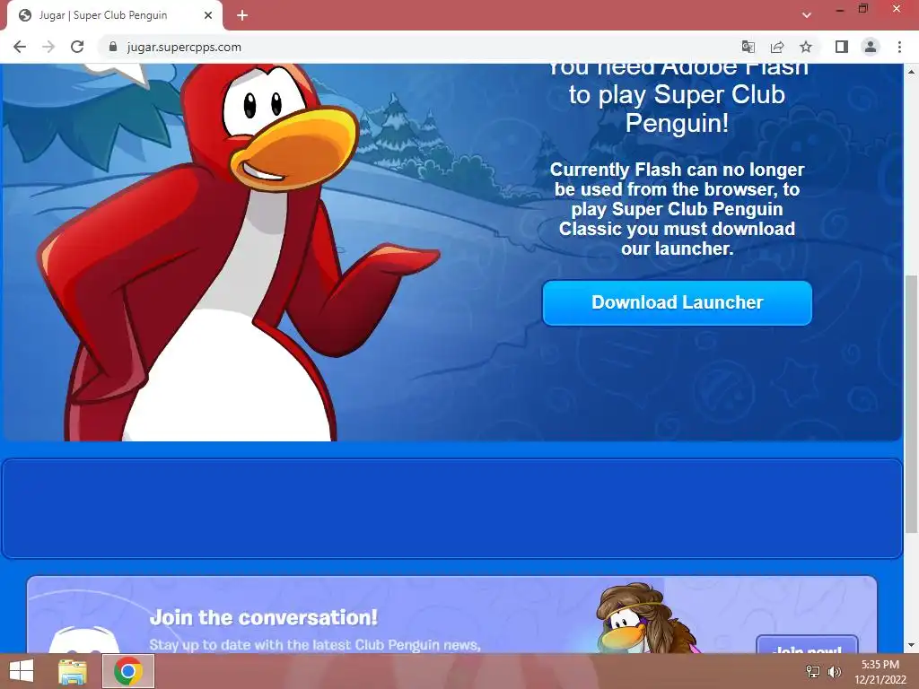Image resolution: width=919 pixels, height=689 pixels.
Task: Click the 'Join the conversation!' heading
Action: 263,617
